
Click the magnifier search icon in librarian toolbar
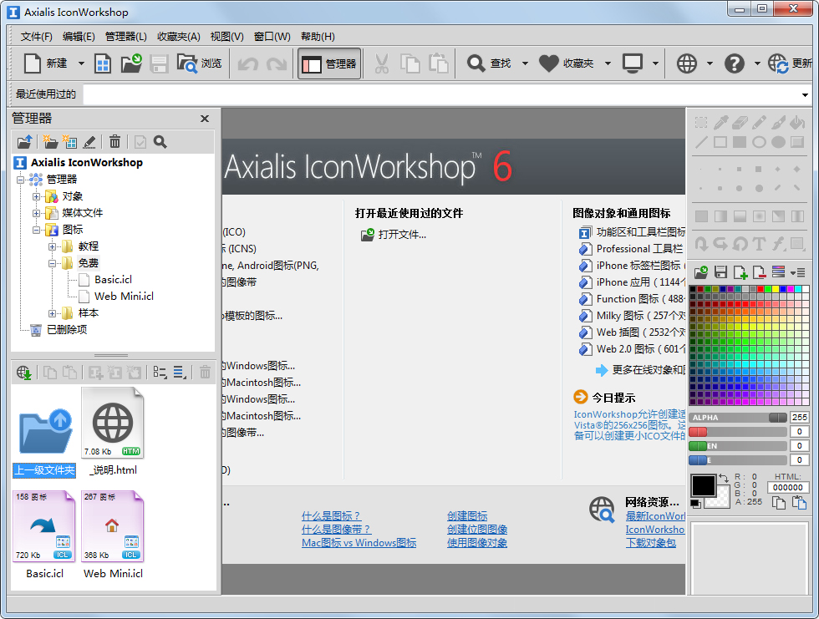click(160, 141)
